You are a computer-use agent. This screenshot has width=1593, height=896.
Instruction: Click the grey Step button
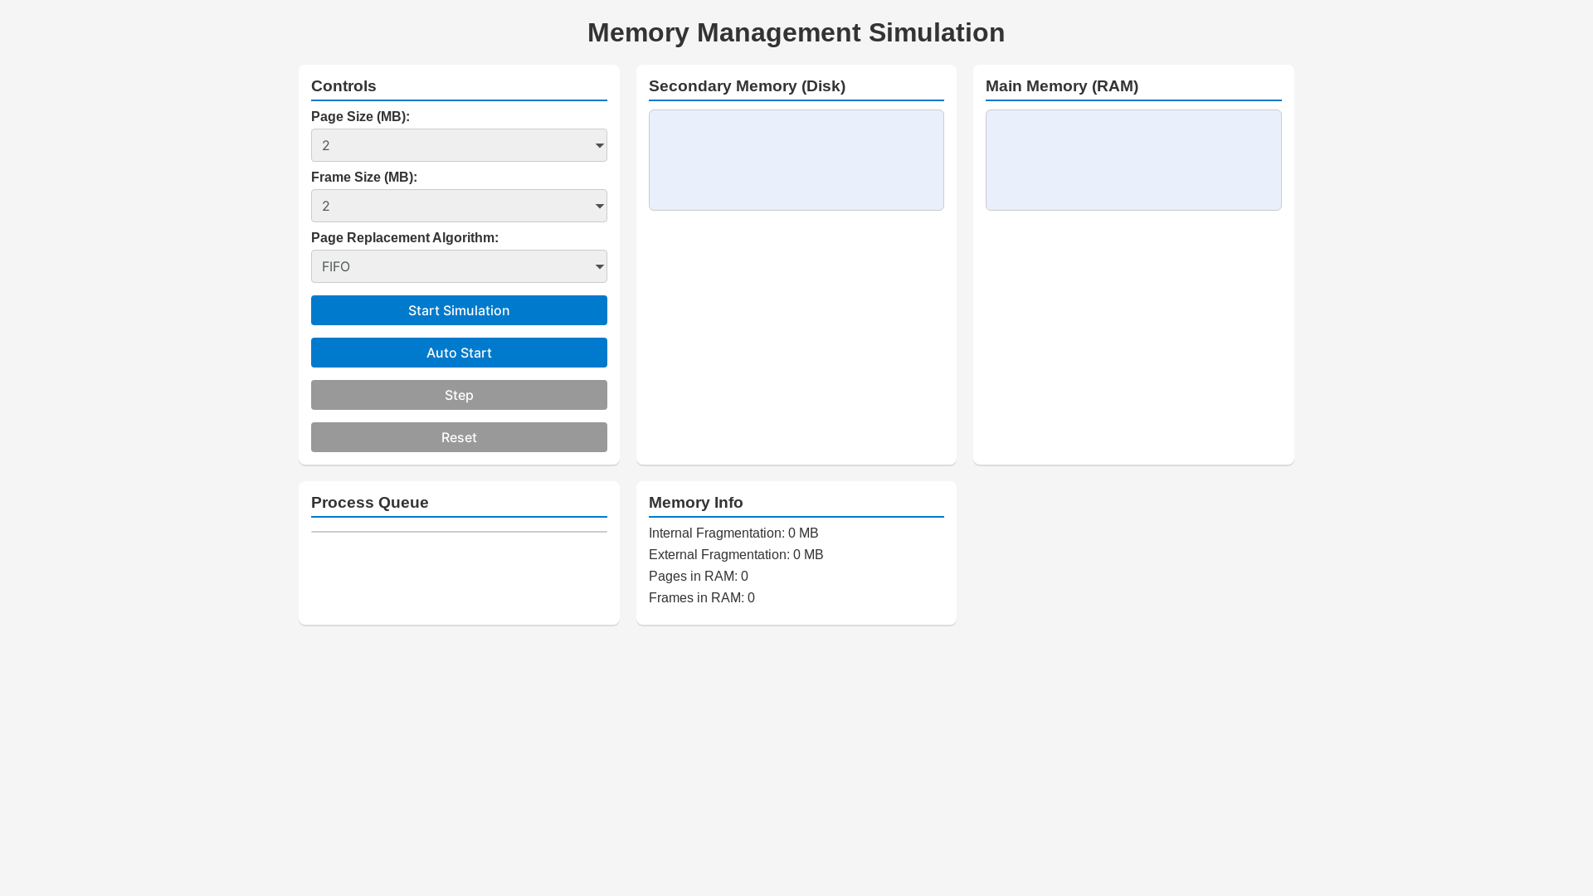click(459, 395)
